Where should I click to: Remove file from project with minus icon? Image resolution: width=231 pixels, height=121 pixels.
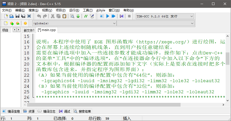point(17,23)
